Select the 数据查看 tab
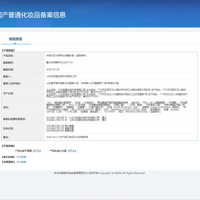Viewport: 200px width, 200px height. (x=15, y=39)
